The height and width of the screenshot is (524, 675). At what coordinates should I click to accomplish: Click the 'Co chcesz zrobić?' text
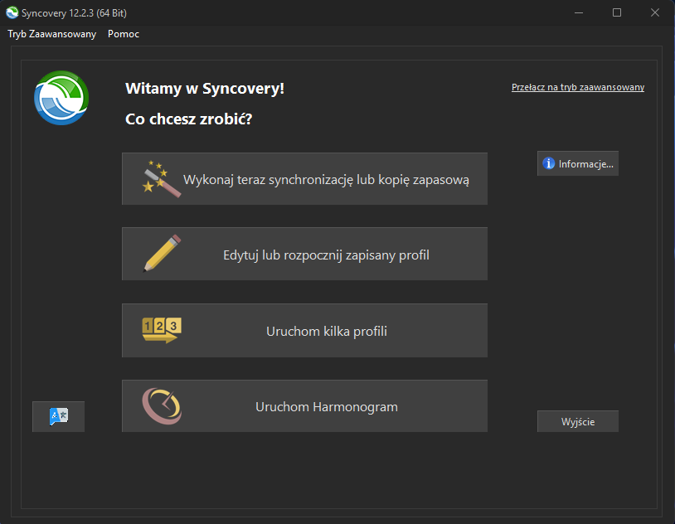tap(188, 119)
